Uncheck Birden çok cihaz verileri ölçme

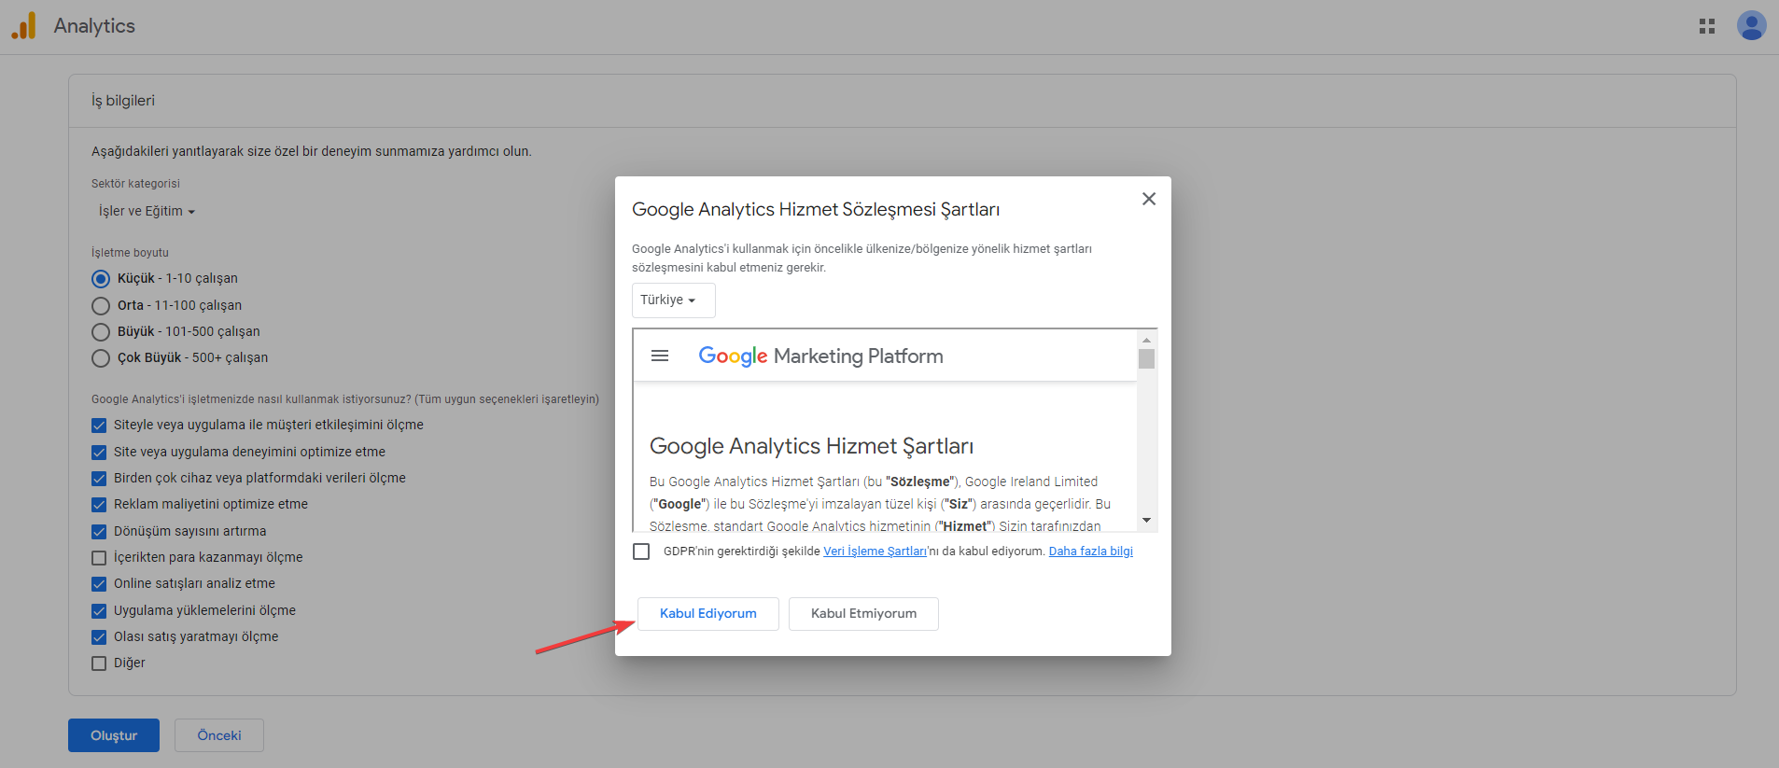pos(99,479)
